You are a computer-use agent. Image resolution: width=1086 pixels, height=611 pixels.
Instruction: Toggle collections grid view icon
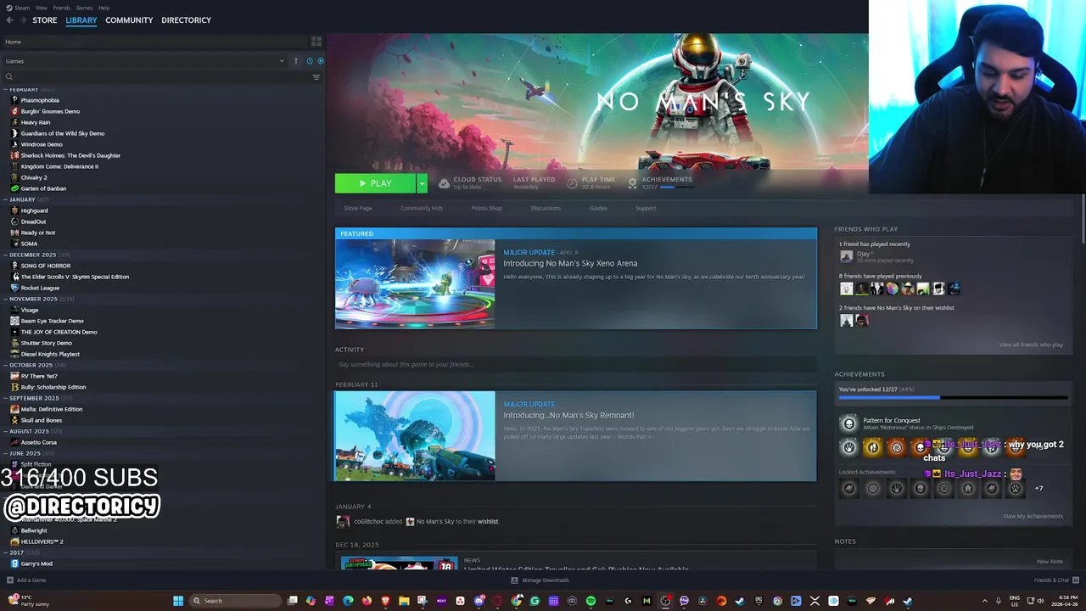(316, 42)
